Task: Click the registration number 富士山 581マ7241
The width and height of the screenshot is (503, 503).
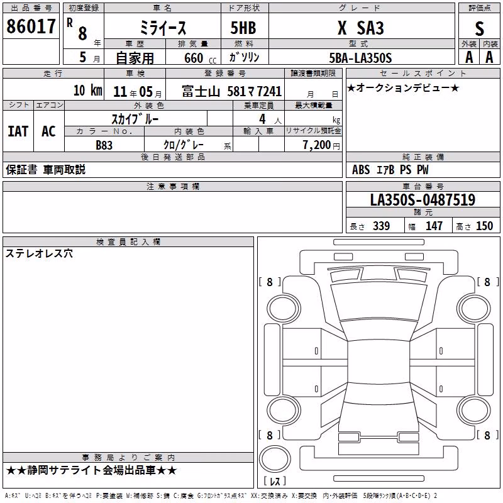Action: coord(231,91)
